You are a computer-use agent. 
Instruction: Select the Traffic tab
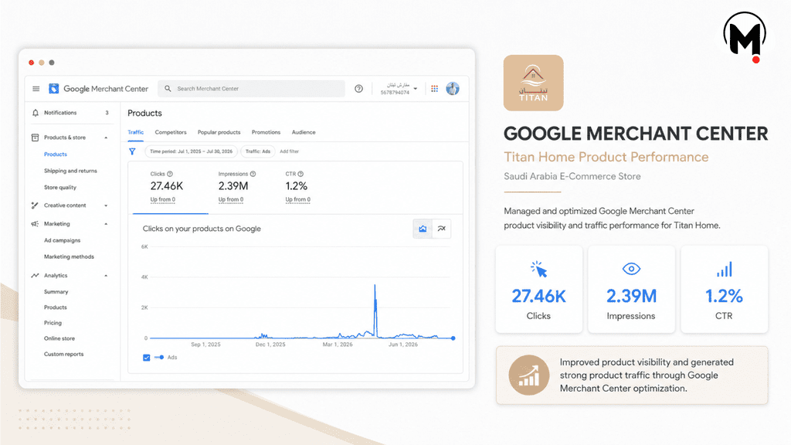coord(136,132)
